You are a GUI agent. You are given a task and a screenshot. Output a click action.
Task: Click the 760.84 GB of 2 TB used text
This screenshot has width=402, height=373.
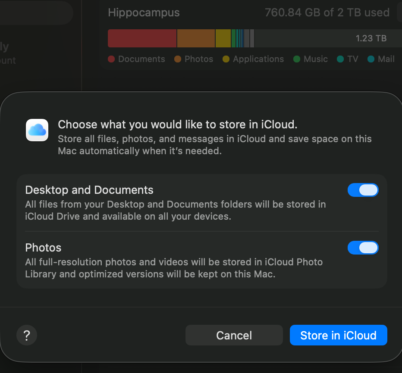pyautogui.click(x=327, y=12)
